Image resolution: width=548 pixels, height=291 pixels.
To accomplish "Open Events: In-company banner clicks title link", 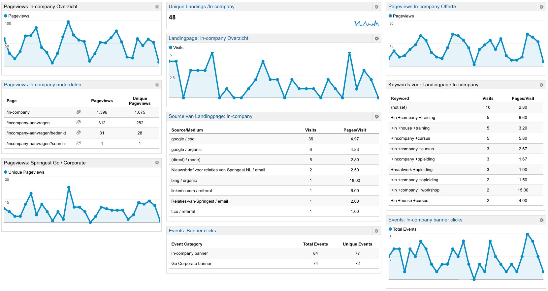I will click(x=425, y=220).
